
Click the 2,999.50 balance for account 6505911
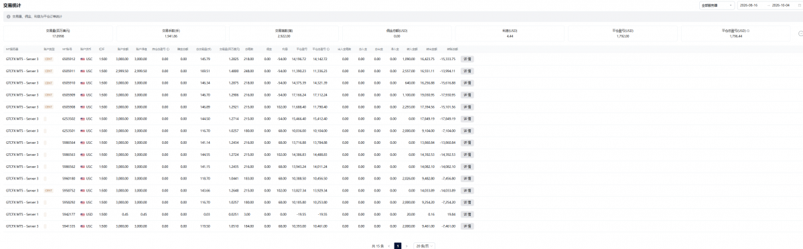122,71
